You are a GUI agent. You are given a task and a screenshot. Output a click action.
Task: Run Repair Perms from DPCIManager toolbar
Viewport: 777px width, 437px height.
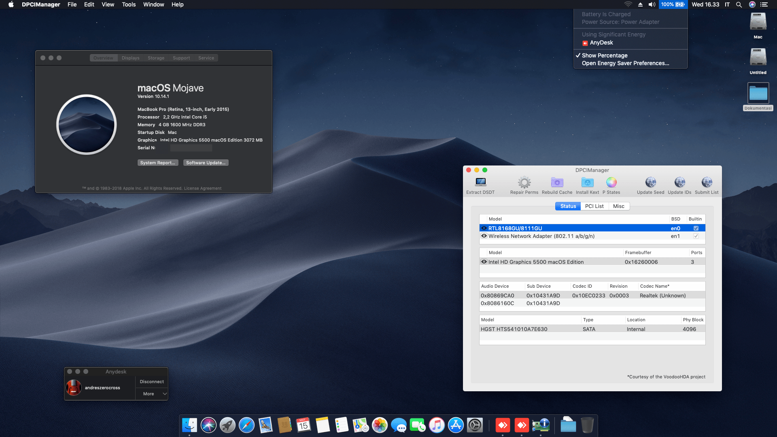pyautogui.click(x=524, y=185)
